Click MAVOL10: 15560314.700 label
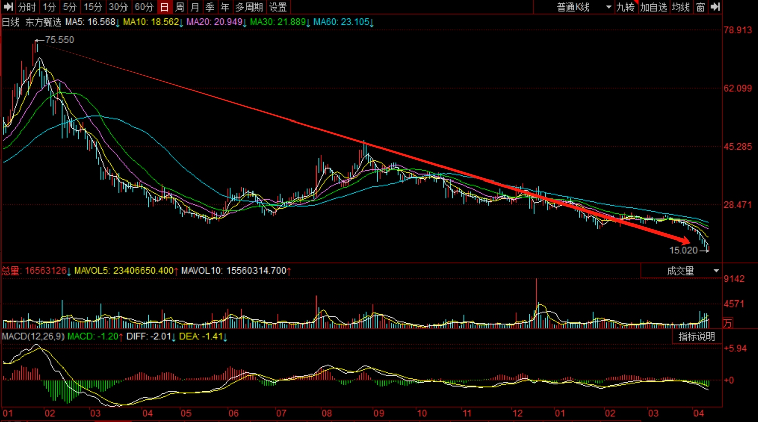 point(236,271)
